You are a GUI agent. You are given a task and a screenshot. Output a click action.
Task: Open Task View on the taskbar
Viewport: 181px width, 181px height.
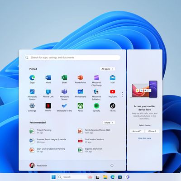[98, 177]
